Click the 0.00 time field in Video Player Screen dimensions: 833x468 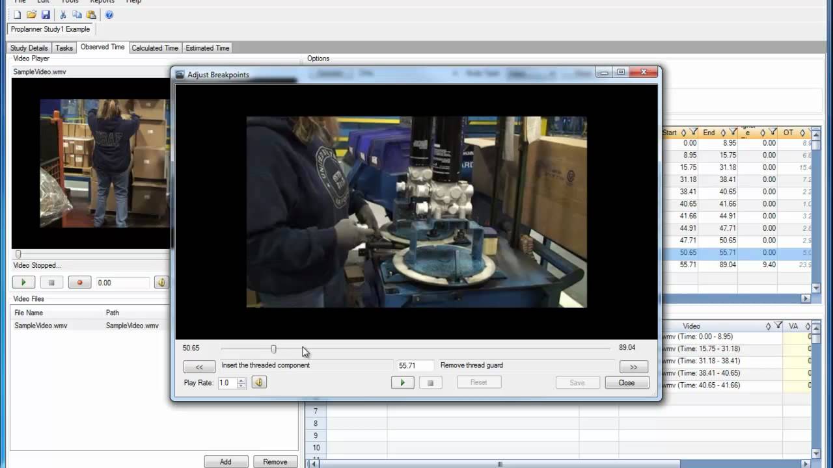point(123,283)
